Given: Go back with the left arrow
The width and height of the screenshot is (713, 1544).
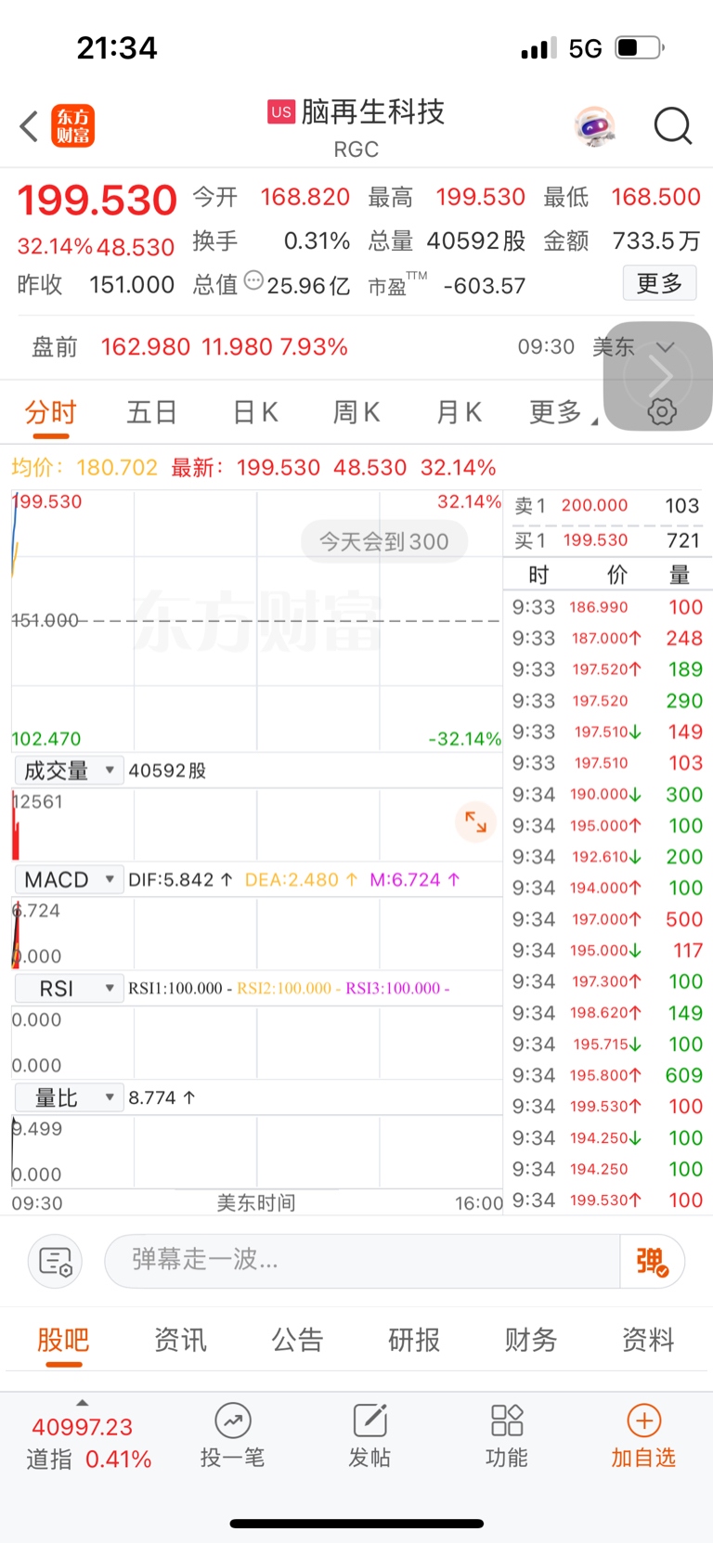Looking at the screenshot, I should pyautogui.click(x=29, y=126).
